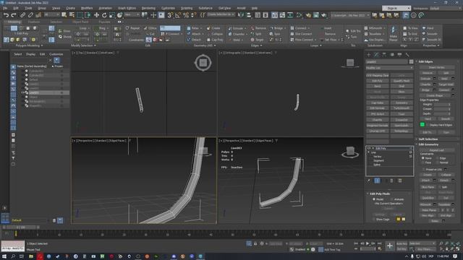
Task: Click the Undo arrow icon
Action: pyautogui.click(x=6, y=15)
